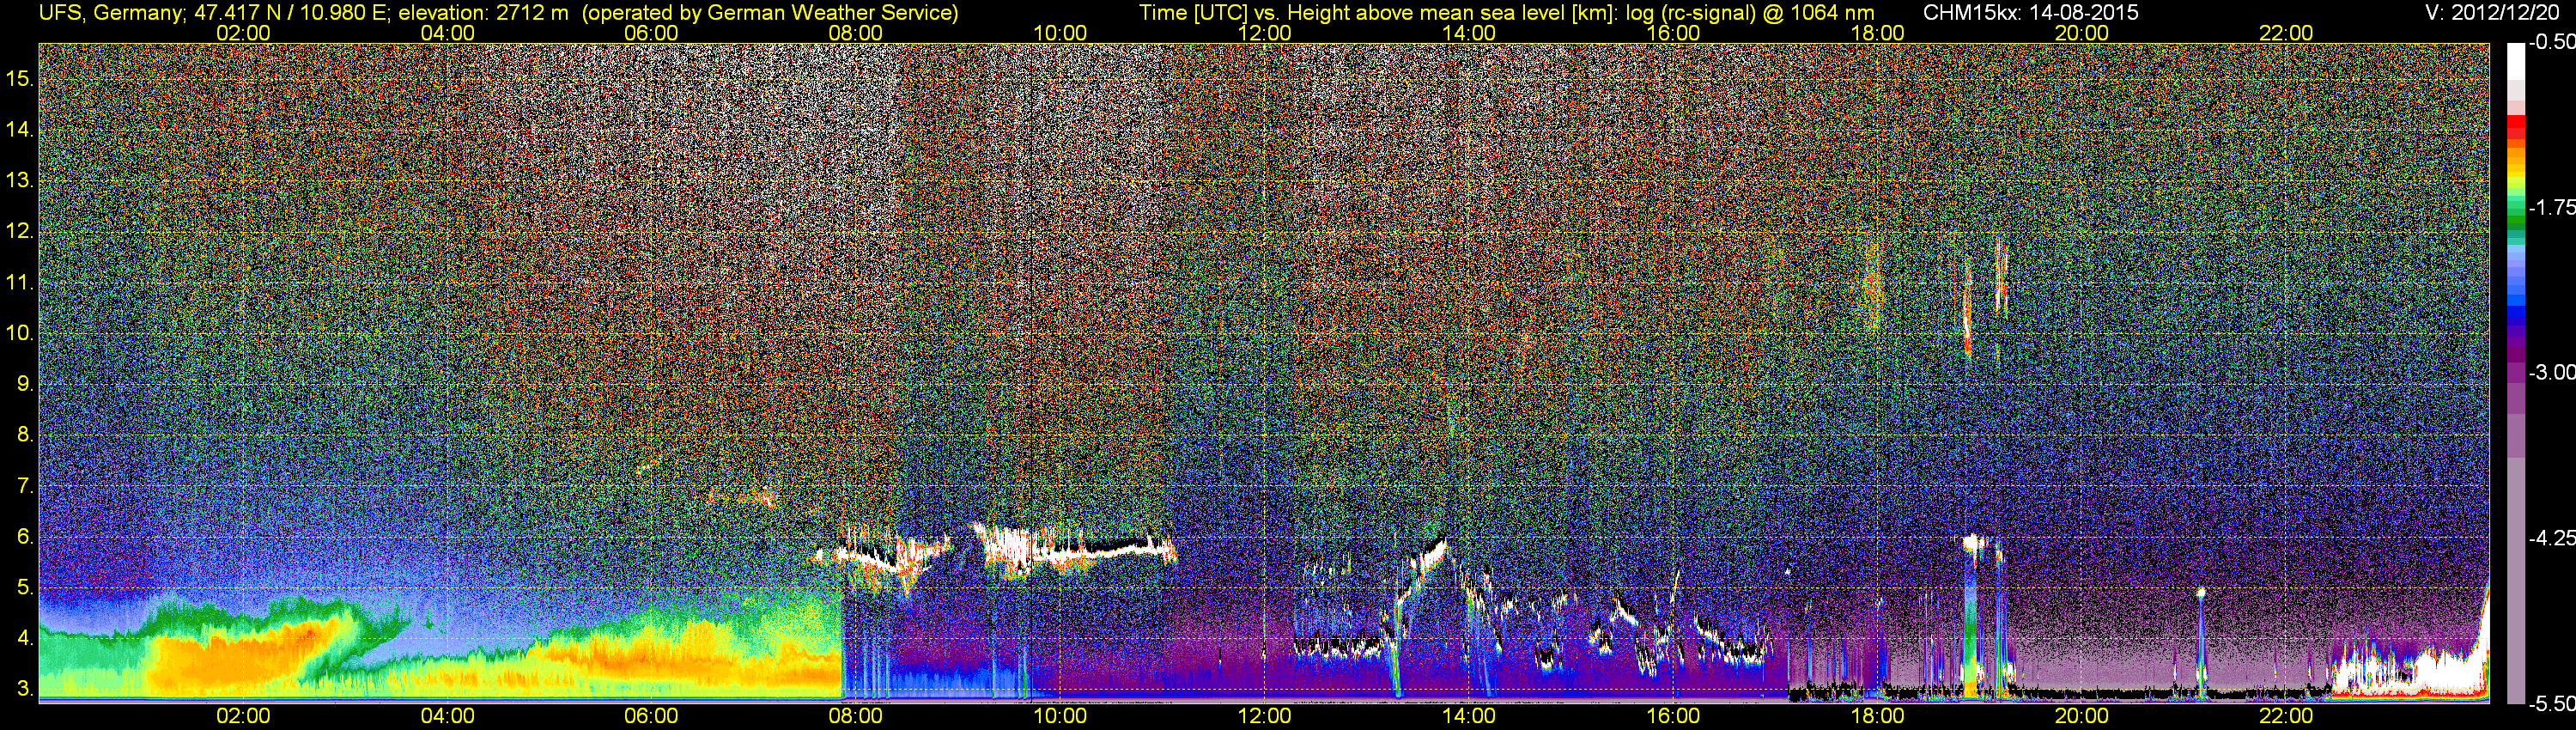The width and height of the screenshot is (2576, 730).
Task: Click the '15.' height label on the altitude axis
Action: click(x=20, y=79)
